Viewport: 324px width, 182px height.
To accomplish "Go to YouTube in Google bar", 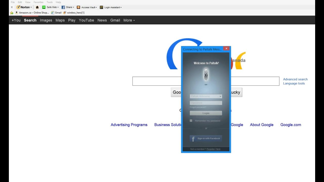I will point(86,20).
